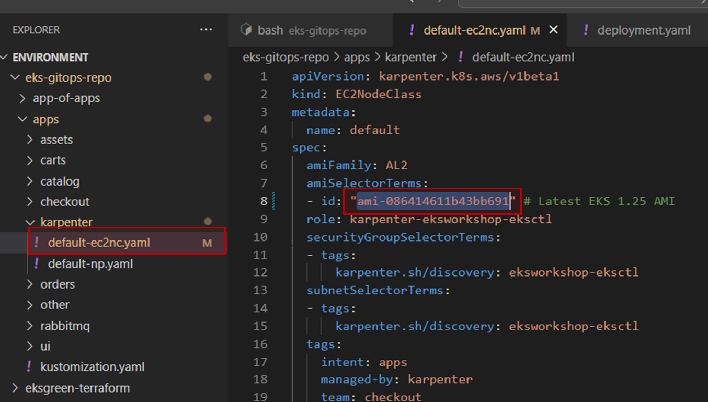Image resolution: width=708 pixels, height=402 pixels.
Task: Click YAML icon beside default-np.yaml
Action: [x=36, y=263]
